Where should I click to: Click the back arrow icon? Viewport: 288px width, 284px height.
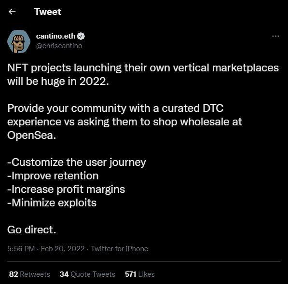[12, 12]
